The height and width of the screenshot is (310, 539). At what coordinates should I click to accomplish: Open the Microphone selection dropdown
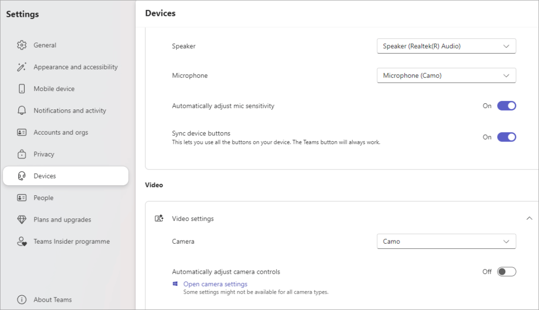446,75
